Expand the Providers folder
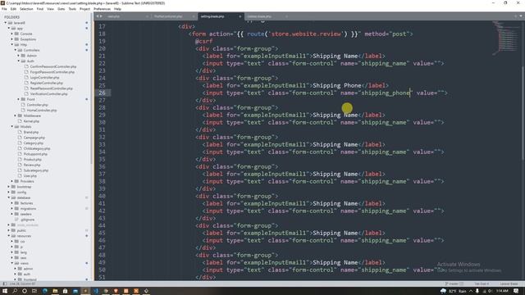The image size is (525, 295). pos(12,181)
